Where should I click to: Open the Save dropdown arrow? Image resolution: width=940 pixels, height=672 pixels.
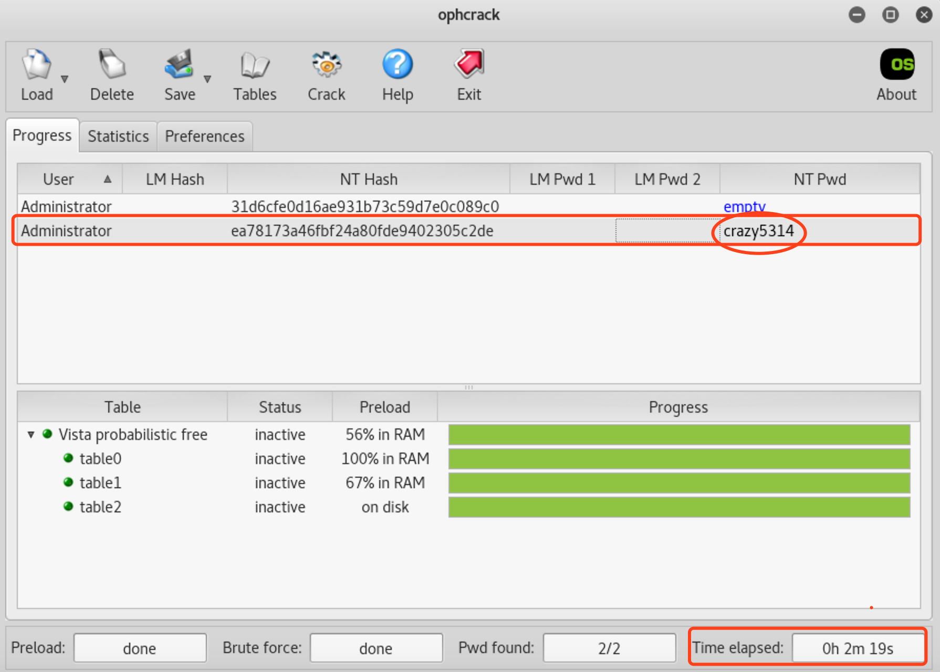(207, 79)
